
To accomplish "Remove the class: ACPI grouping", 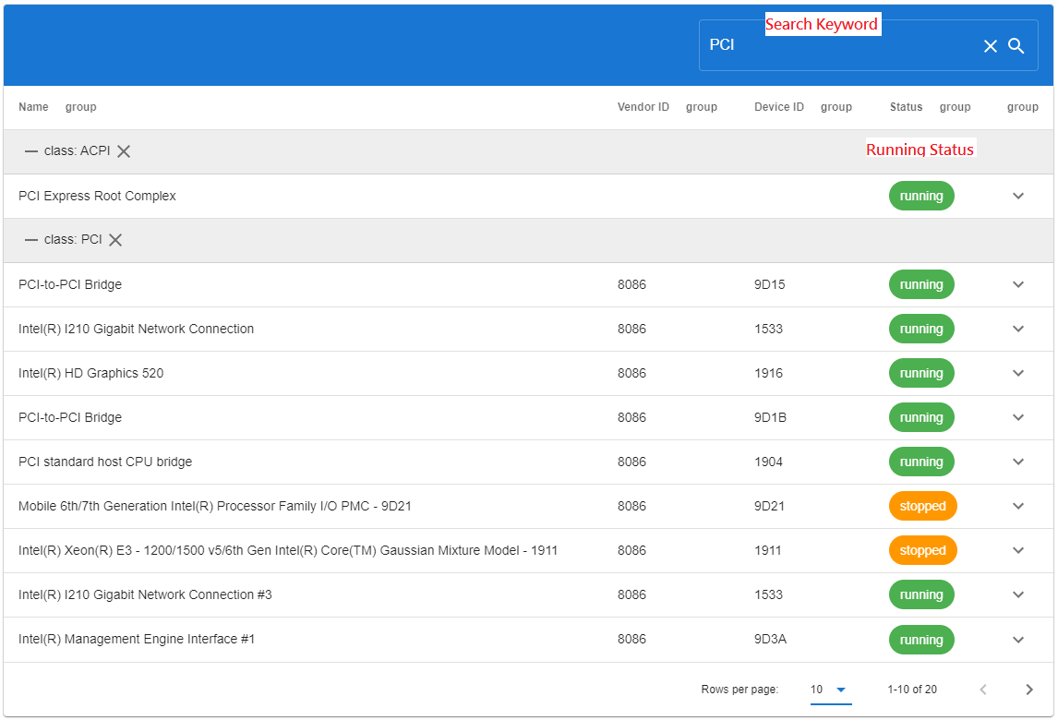I will tap(124, 151).
